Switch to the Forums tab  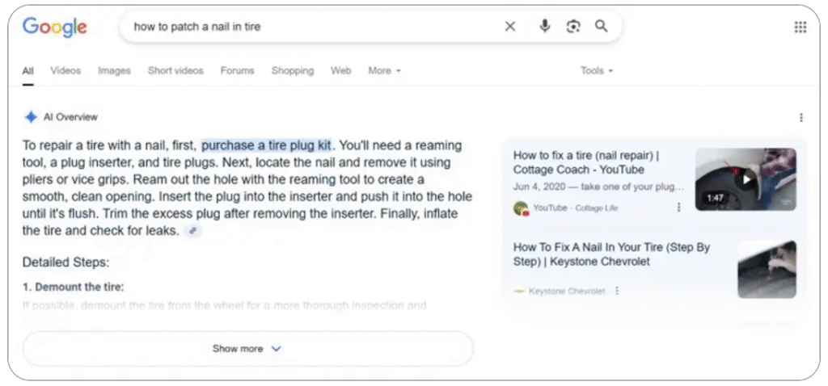click(x=237, y=71)
